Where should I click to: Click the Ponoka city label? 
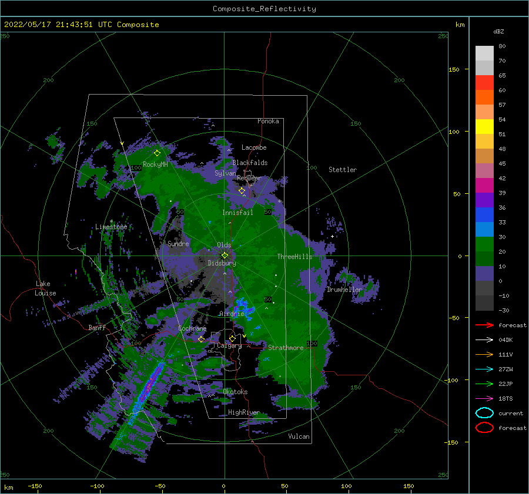pos(268,121)
